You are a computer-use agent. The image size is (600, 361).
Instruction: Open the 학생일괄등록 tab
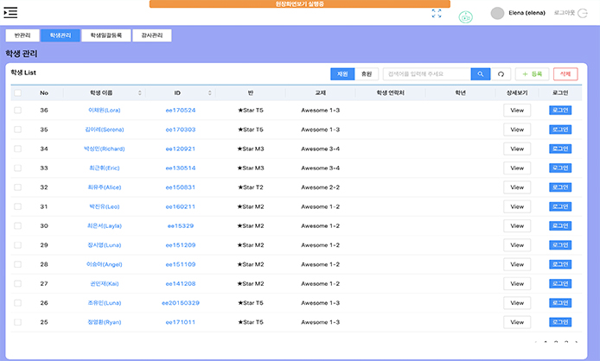[x=107, y=35]
